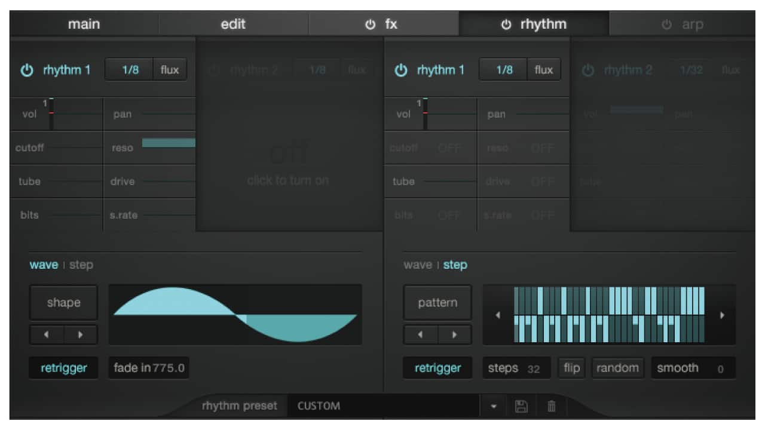Enable the greyed-out rhythm 2 panel
Screen dimensions: 765x430
click(x=289, y=161)
